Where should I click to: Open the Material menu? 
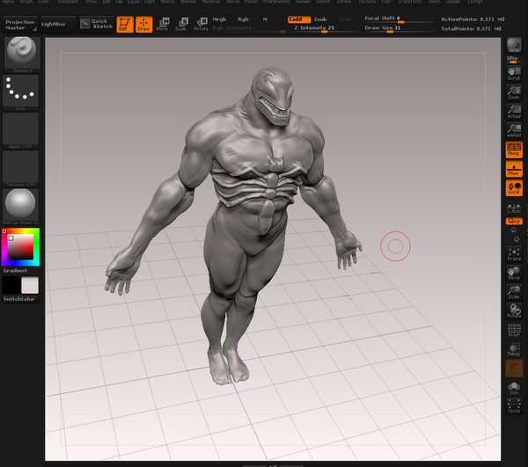pos(211,2)
